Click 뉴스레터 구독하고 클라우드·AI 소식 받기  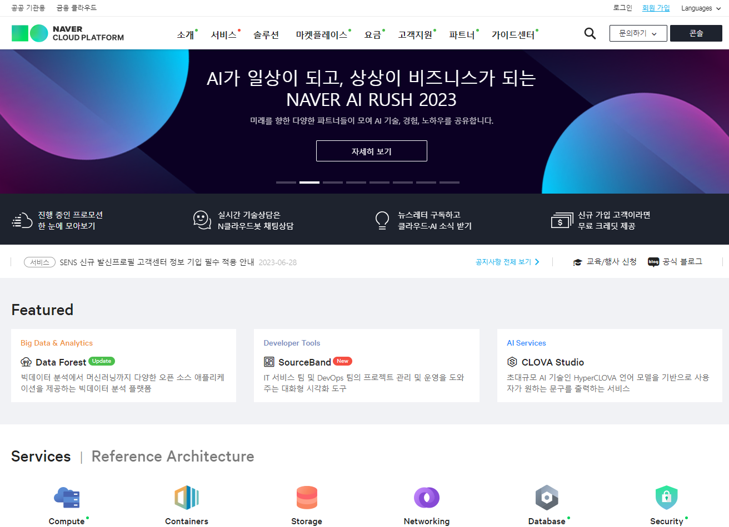tap(435, 220)
